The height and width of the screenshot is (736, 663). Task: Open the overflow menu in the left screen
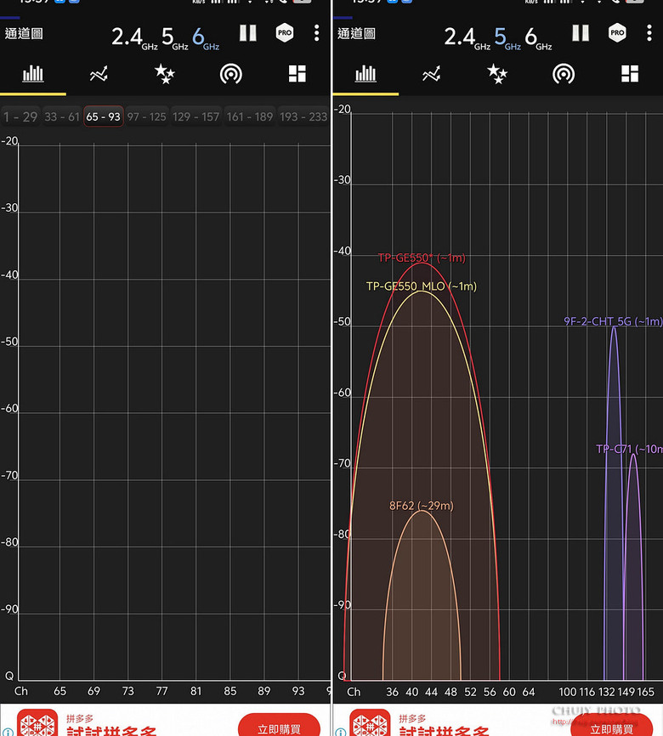317,33
